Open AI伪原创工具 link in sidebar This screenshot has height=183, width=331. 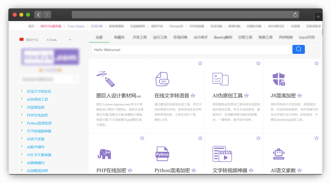[37, 99]
